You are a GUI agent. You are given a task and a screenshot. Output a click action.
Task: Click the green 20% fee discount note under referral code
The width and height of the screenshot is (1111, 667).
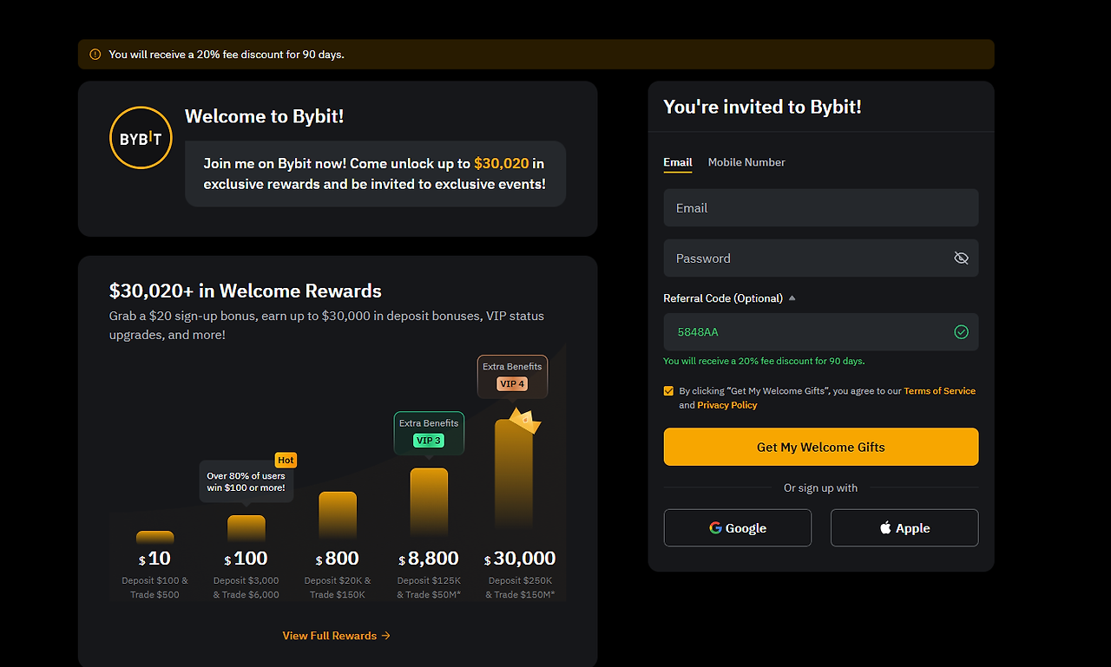point(764,361)
